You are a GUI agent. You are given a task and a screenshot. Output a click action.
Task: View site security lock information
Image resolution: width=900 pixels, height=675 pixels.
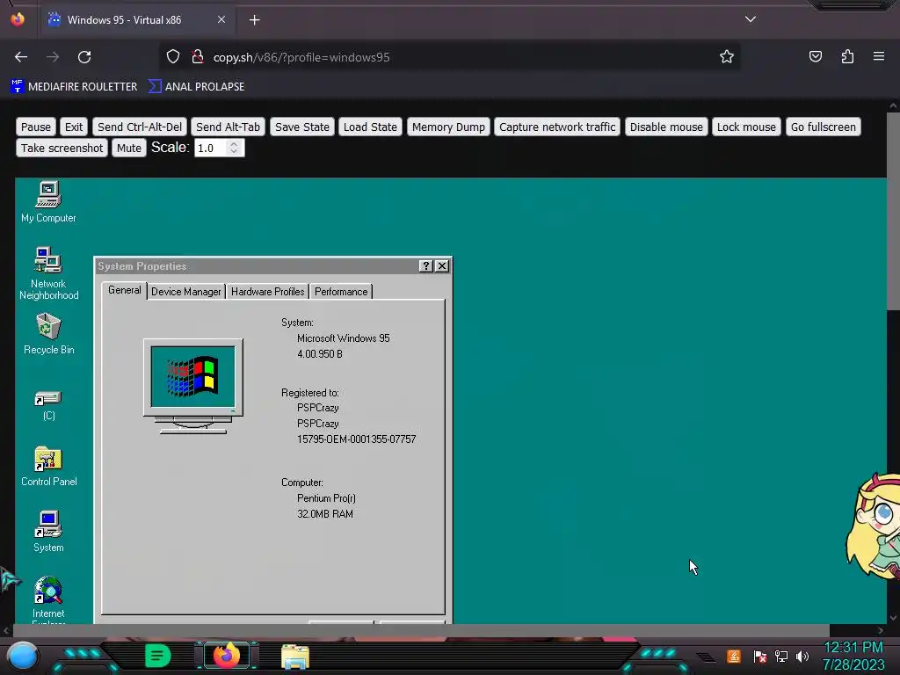[x=198, y=57]
